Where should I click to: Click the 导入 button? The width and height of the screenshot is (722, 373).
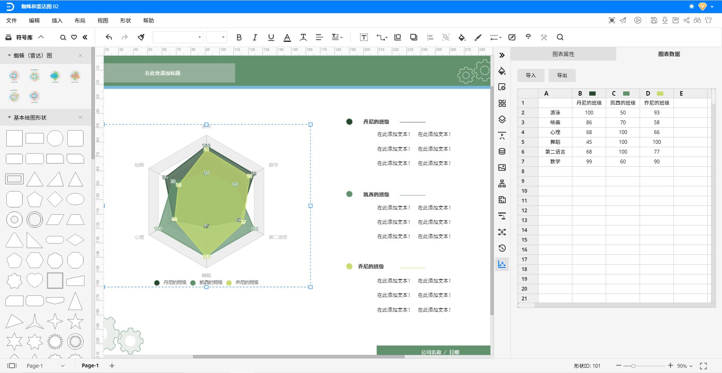531,75
